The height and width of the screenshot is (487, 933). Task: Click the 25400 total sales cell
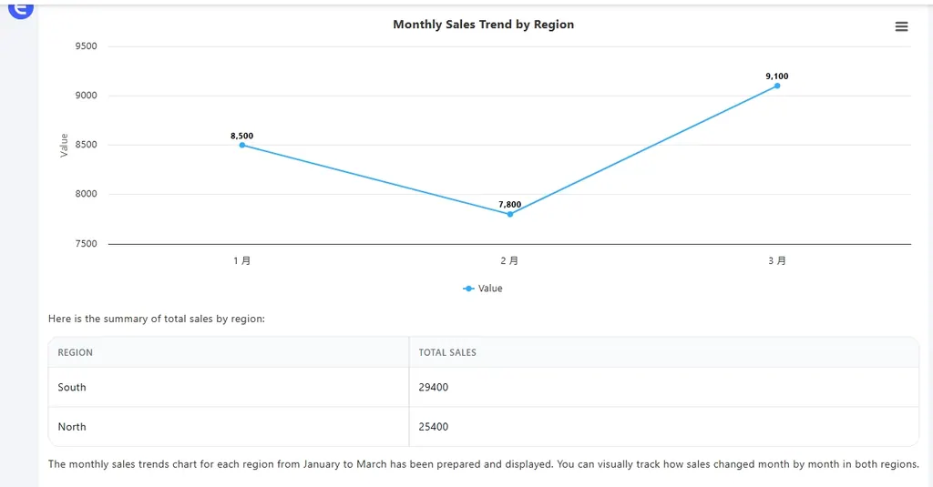tap(434, 427)
